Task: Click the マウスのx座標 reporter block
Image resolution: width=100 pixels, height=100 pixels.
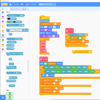Action: 10,45
